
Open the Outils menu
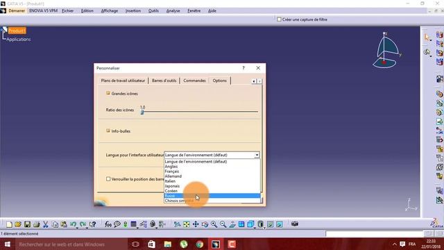pyautogui.click(x=153, y=11)
